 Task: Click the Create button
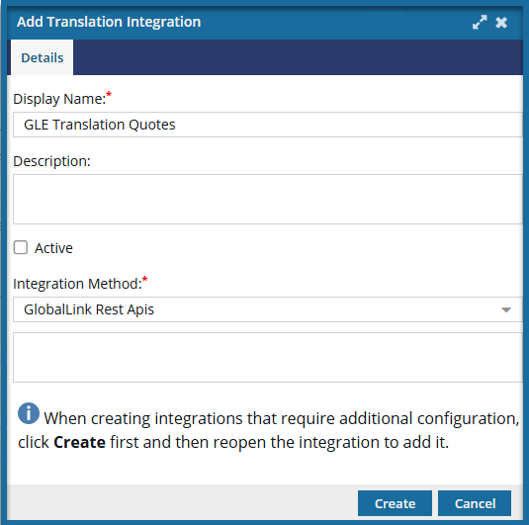coord(395,503)
